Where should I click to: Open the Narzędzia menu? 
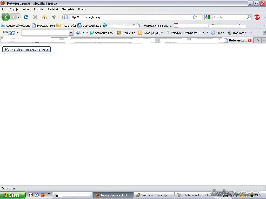68,9
